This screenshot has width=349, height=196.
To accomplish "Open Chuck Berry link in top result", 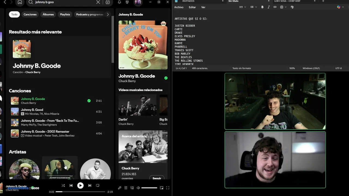I will [x=33, y=72].
